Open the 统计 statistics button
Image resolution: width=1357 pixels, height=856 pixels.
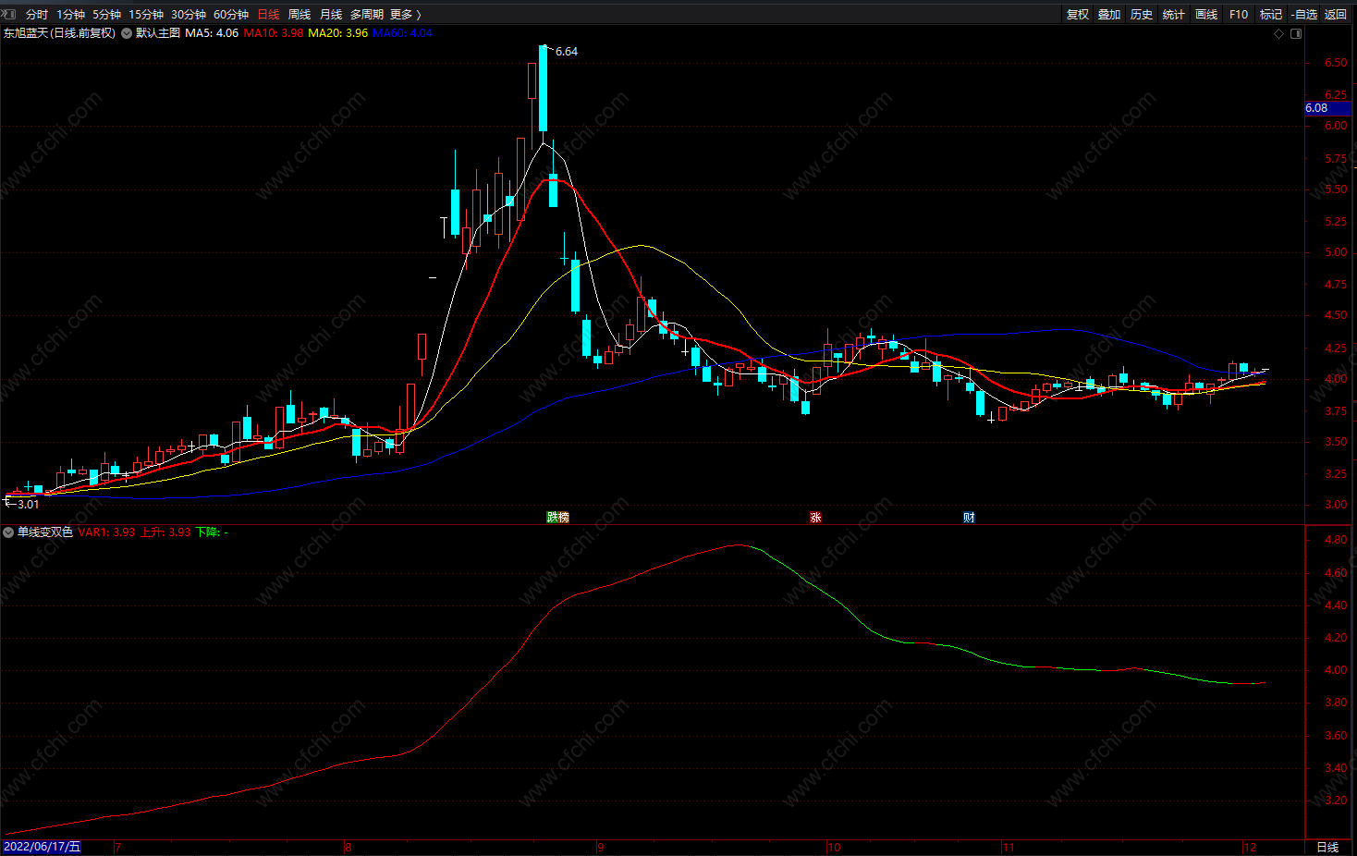[1174, 15]
